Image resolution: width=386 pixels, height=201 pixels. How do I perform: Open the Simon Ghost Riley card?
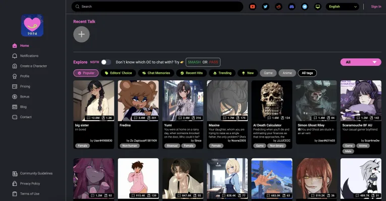316,112
